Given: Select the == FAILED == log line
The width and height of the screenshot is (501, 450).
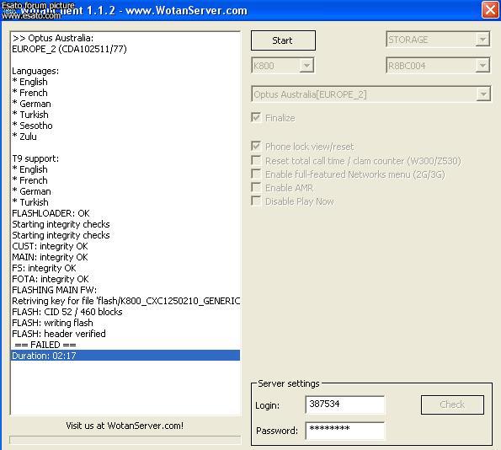Looking at the screenshot, I should pos(125,345).
